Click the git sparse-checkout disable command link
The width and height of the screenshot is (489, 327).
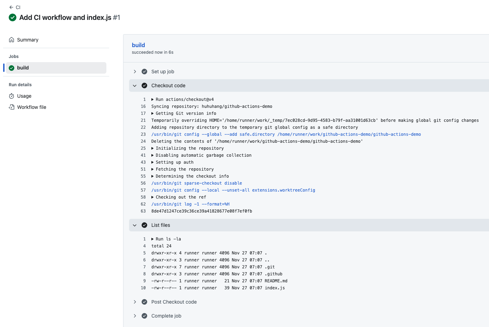196,183
